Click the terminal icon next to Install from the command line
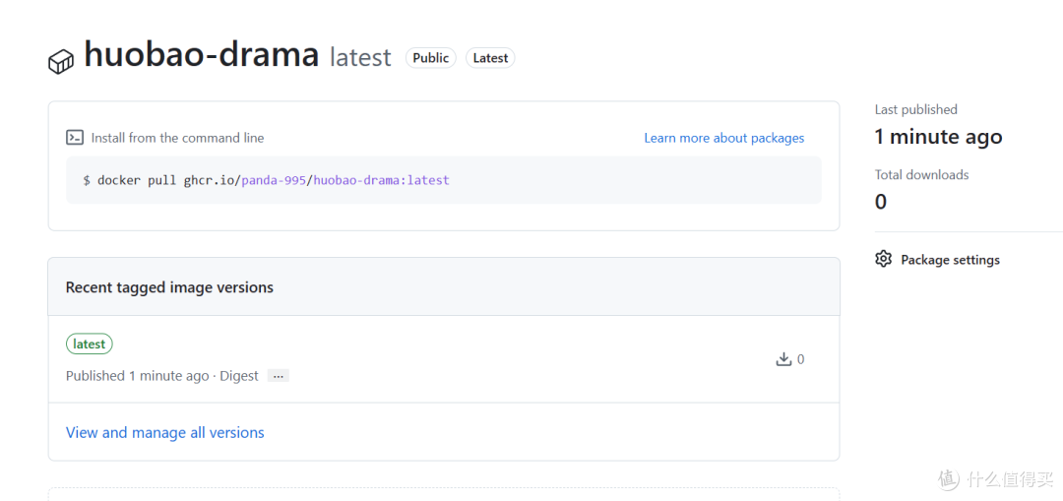This screenshot has height=501, width=1063. click(75, 138)
